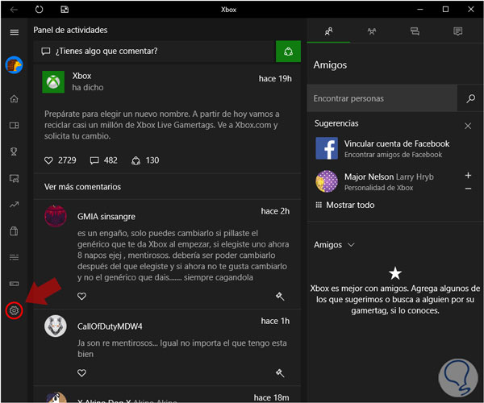Expand the Amigos filter dropdown

point(334,245)
